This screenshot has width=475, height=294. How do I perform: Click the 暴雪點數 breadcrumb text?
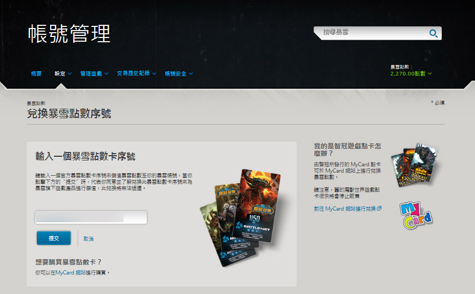coord(36,103)
